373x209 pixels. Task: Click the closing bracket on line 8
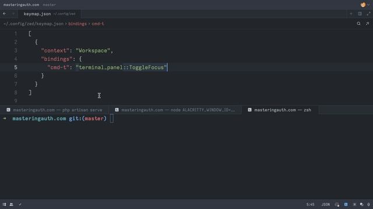click(30, 92)
